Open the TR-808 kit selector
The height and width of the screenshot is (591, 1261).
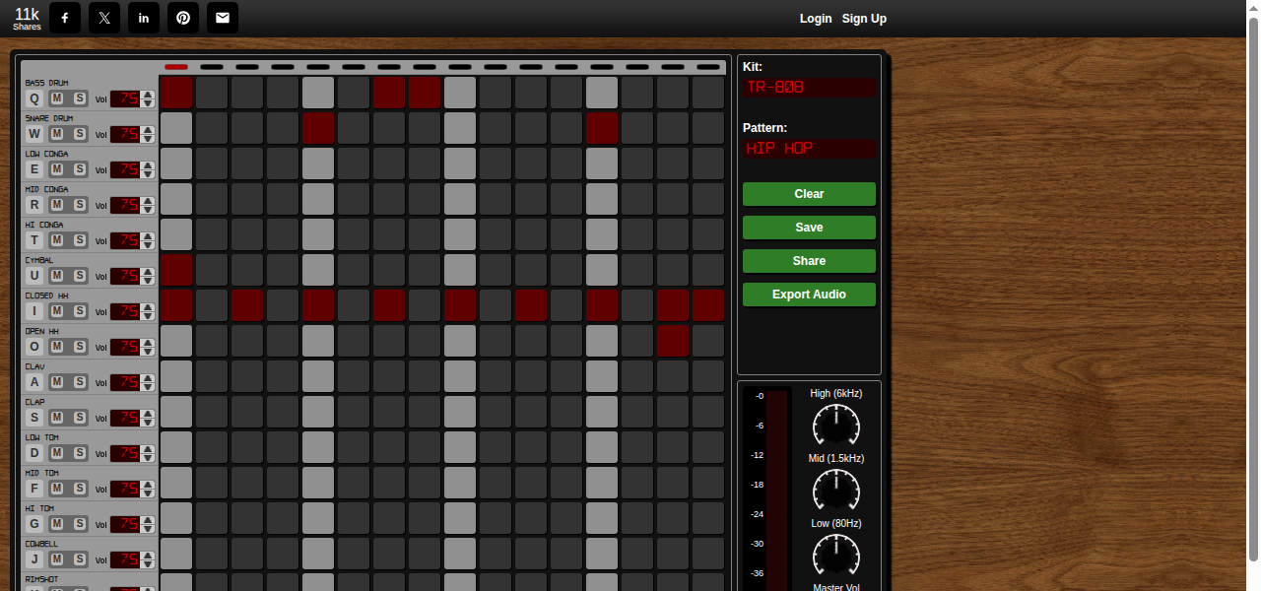pos(808,88)
